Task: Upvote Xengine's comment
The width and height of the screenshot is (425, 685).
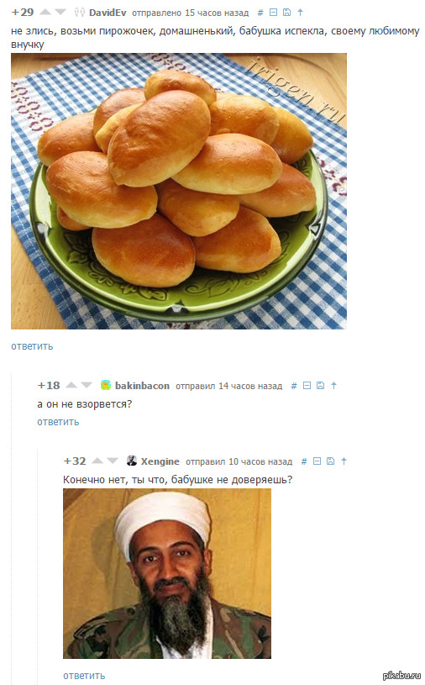Action: tap(97, 461)
